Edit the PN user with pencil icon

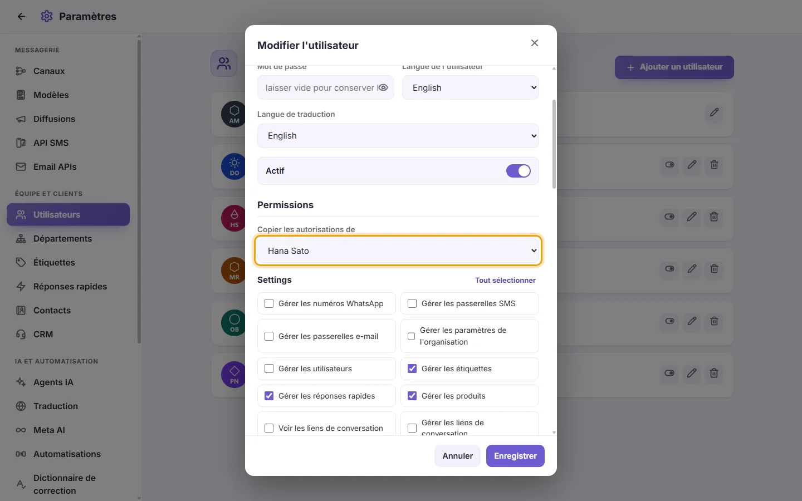coord(692,373)
